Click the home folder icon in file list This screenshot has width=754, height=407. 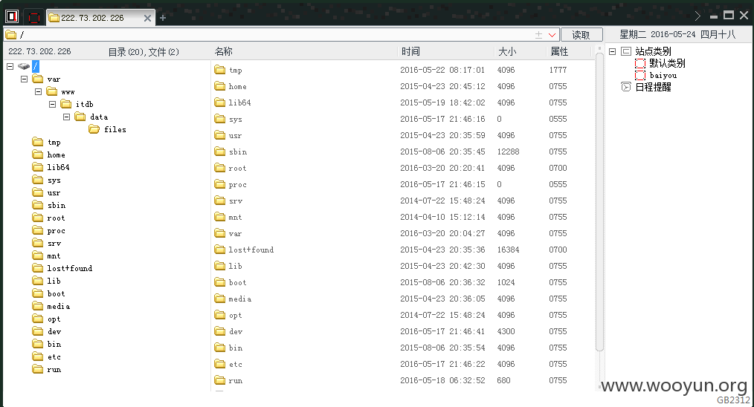[x=220, y=86]
